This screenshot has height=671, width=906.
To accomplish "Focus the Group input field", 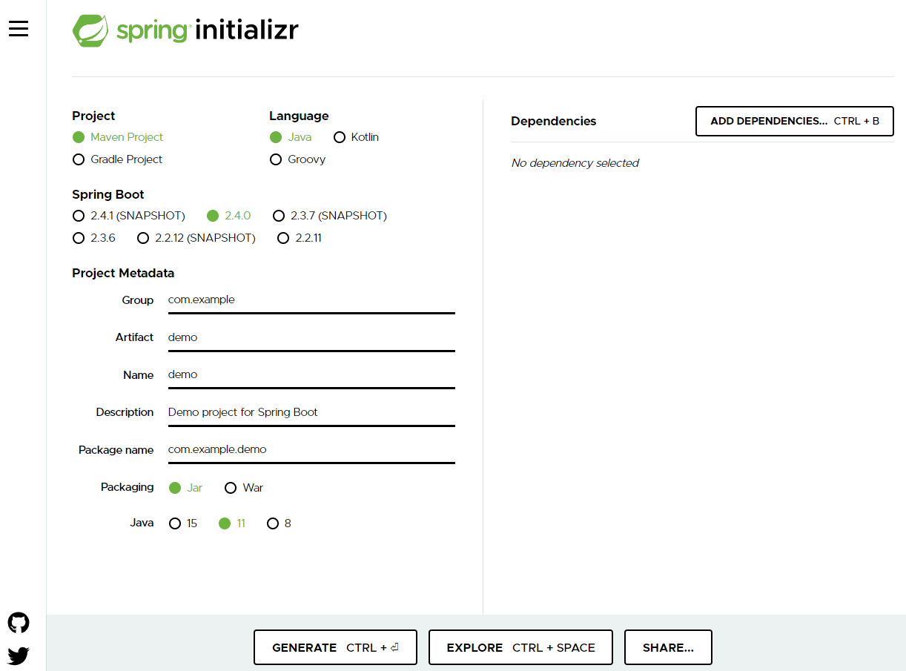I will click(311, 300).
